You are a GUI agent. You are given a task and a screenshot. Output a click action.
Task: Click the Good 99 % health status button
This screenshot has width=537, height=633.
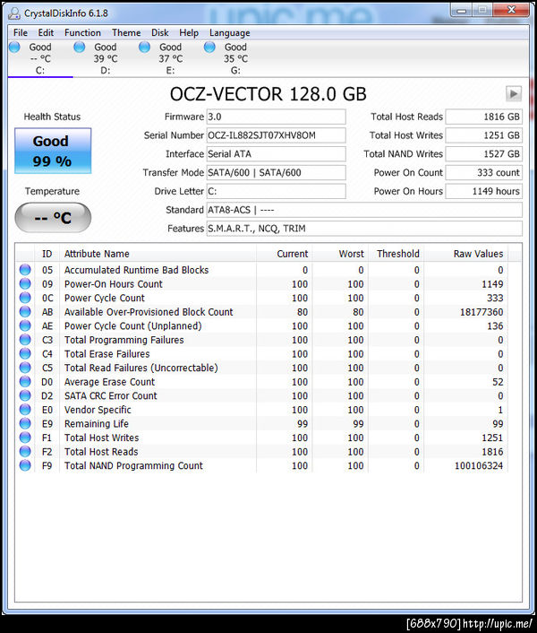(x=53, y=151)
